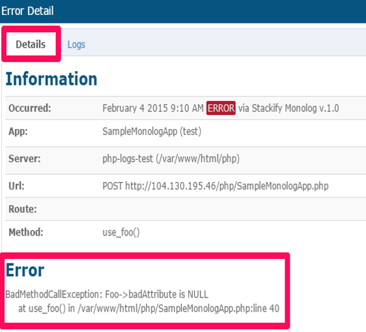Click the stack trace line 40 entry
The width and height of the screenshot is (366, 332).
pyautogui.click(x=148, y=309)
